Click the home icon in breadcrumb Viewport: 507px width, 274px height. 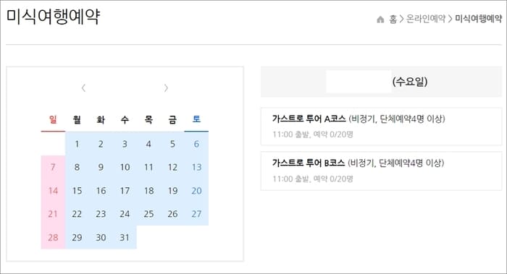pos(380,20)
